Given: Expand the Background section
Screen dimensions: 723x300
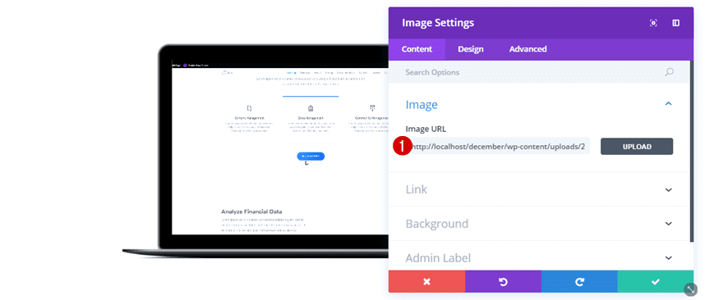Looking at the screenshot, I should tap(539, 224).
